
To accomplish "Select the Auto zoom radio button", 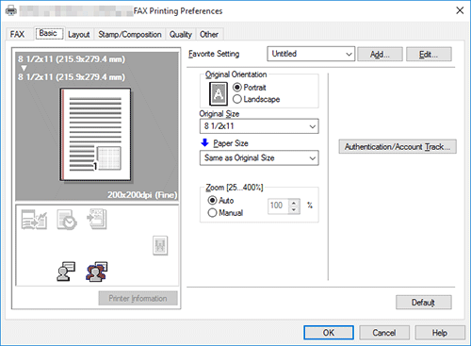I will [213, 200].
